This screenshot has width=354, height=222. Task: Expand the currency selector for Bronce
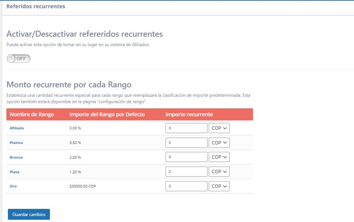tap(219, 157)
